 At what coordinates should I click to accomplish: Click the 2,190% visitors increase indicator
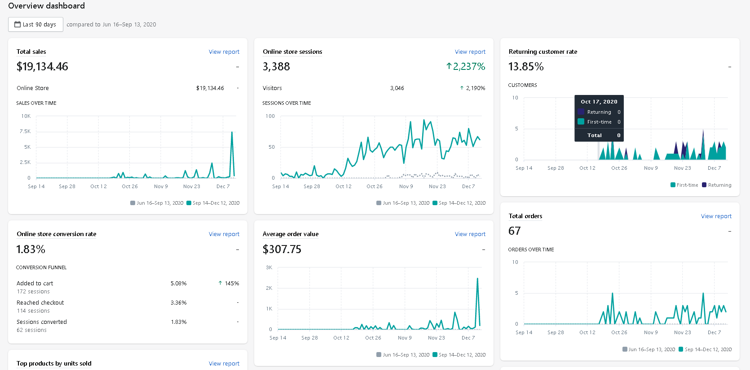[x=472, y=88]
